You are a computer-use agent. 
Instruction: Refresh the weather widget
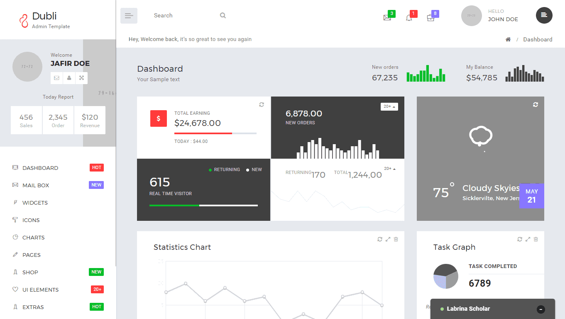pos(536,105)
